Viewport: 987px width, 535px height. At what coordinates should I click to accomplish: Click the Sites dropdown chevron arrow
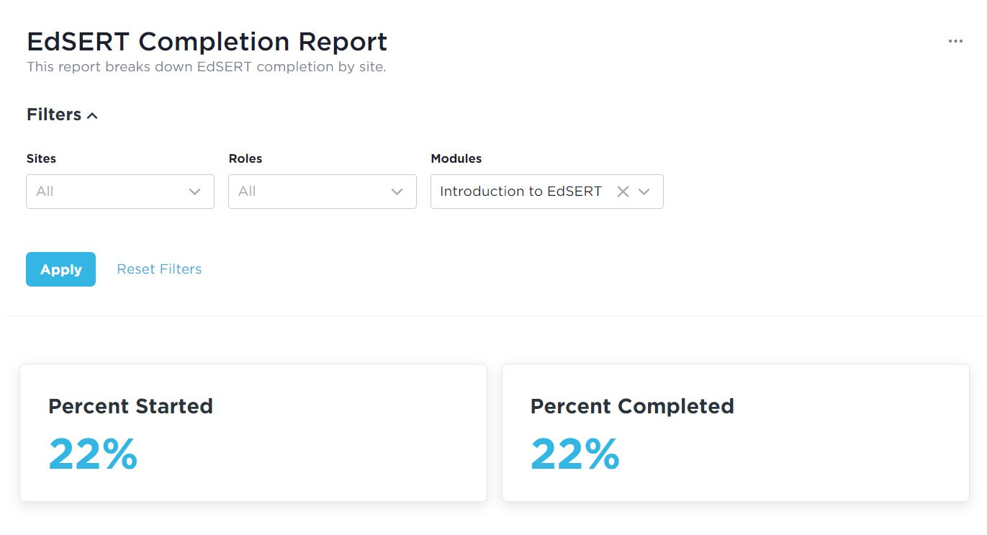coord(194,192)
